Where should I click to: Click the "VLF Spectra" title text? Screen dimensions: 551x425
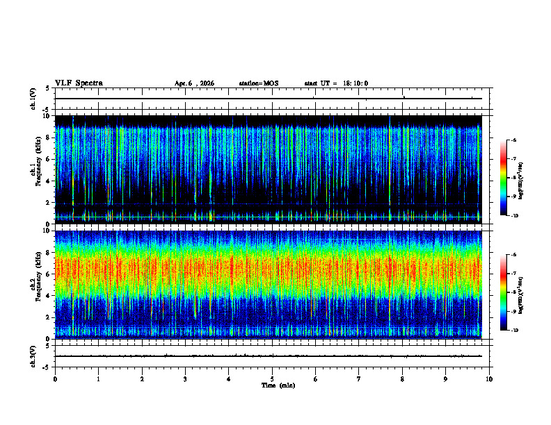(x=79, y=83)
